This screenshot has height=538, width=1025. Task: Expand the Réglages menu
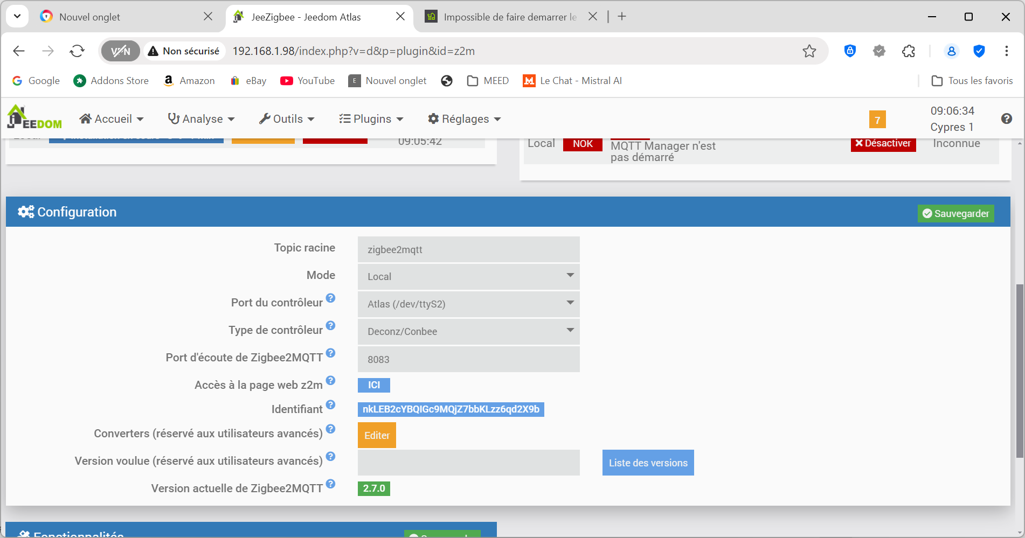pos(465,119)
